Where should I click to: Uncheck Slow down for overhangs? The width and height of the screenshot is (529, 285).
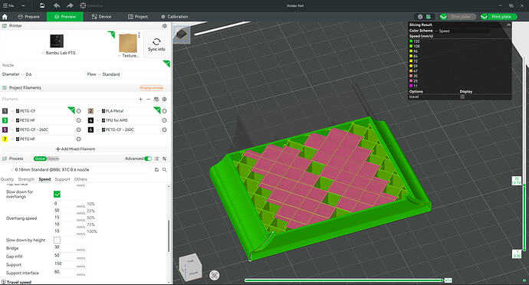click(57, 194)
